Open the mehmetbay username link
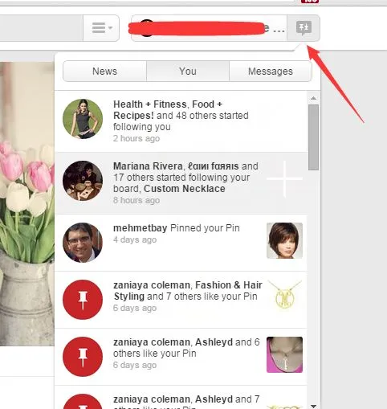 pos(140,228)
